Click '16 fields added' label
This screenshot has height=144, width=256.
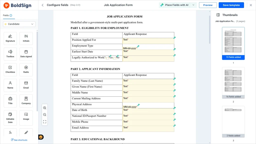click(233, 97)
